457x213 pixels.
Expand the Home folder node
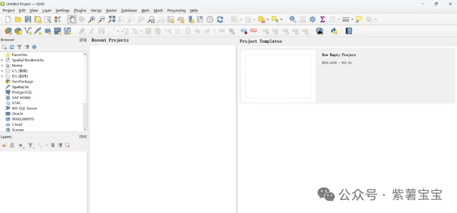(2, 66)
